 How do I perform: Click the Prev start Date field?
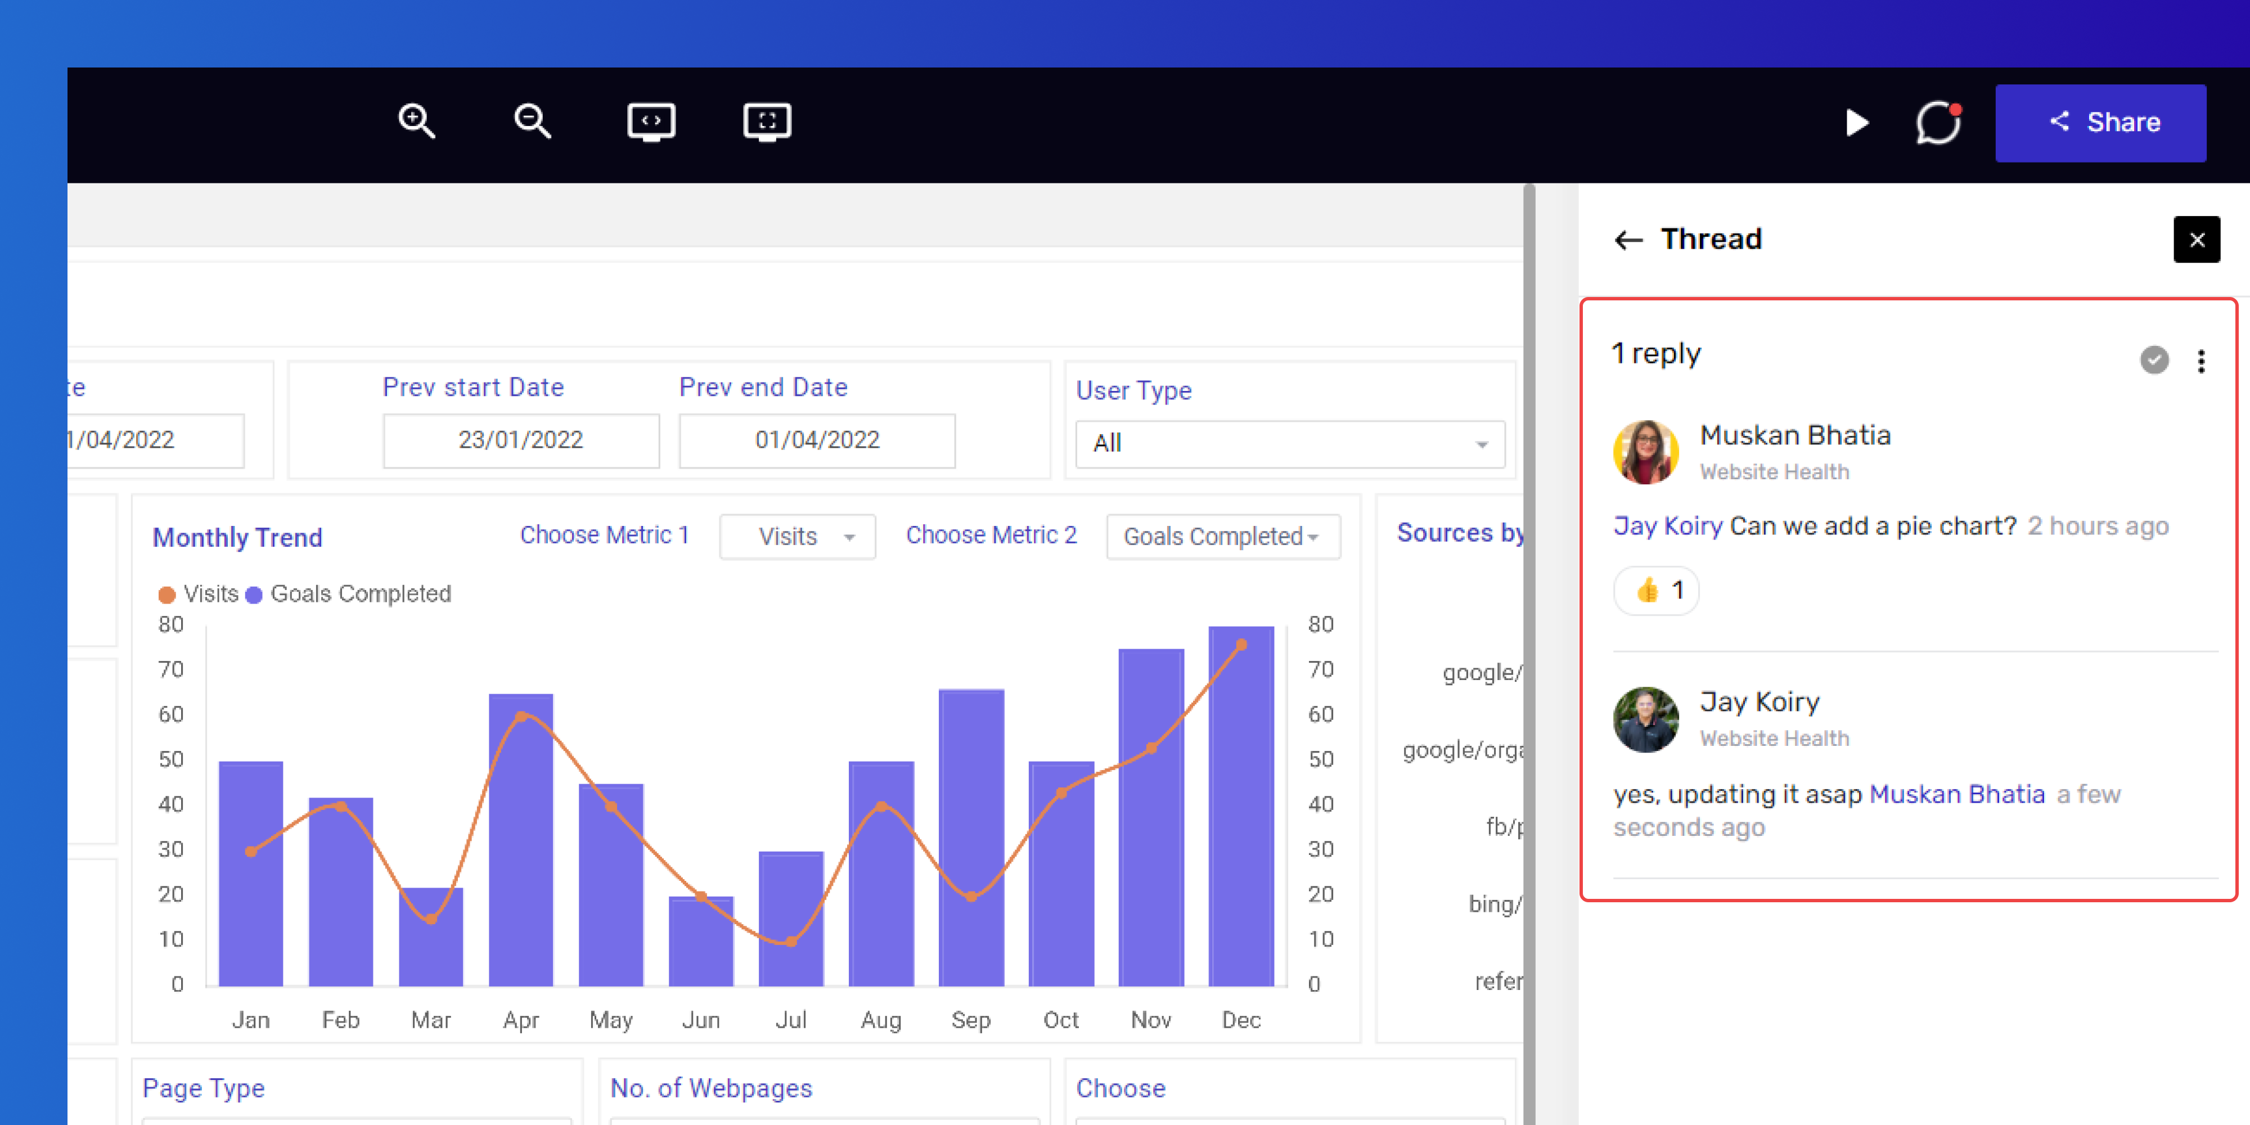point(520,440)
